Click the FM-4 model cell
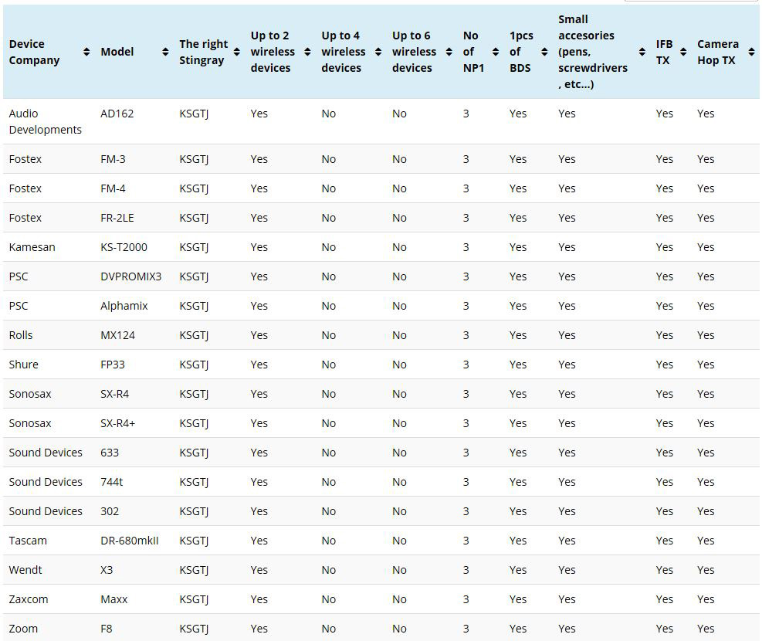The image size is (762, 641). [113, 188]
